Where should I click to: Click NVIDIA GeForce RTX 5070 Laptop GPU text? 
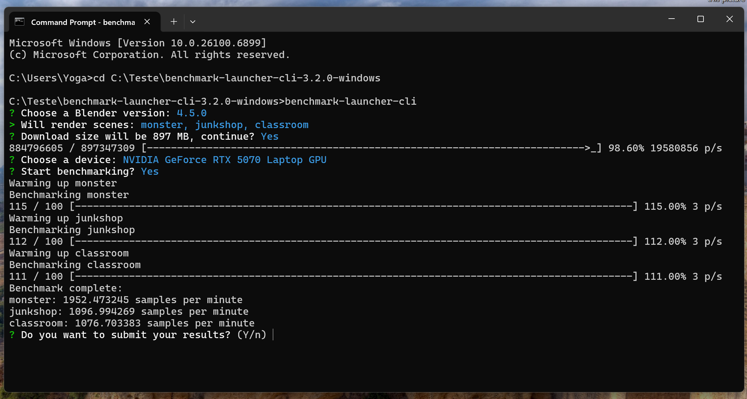(x=224, y=160)
